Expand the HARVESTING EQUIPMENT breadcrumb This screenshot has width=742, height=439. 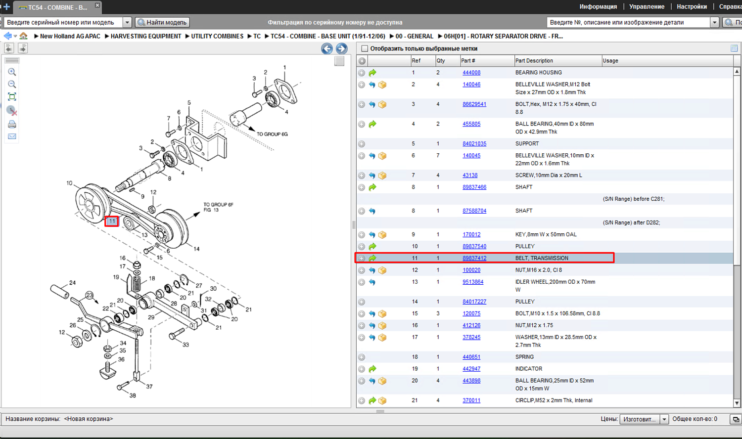107,36
